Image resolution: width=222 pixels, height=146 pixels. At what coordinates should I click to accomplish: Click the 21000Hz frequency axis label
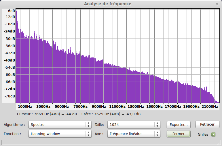tap(210, 107)
